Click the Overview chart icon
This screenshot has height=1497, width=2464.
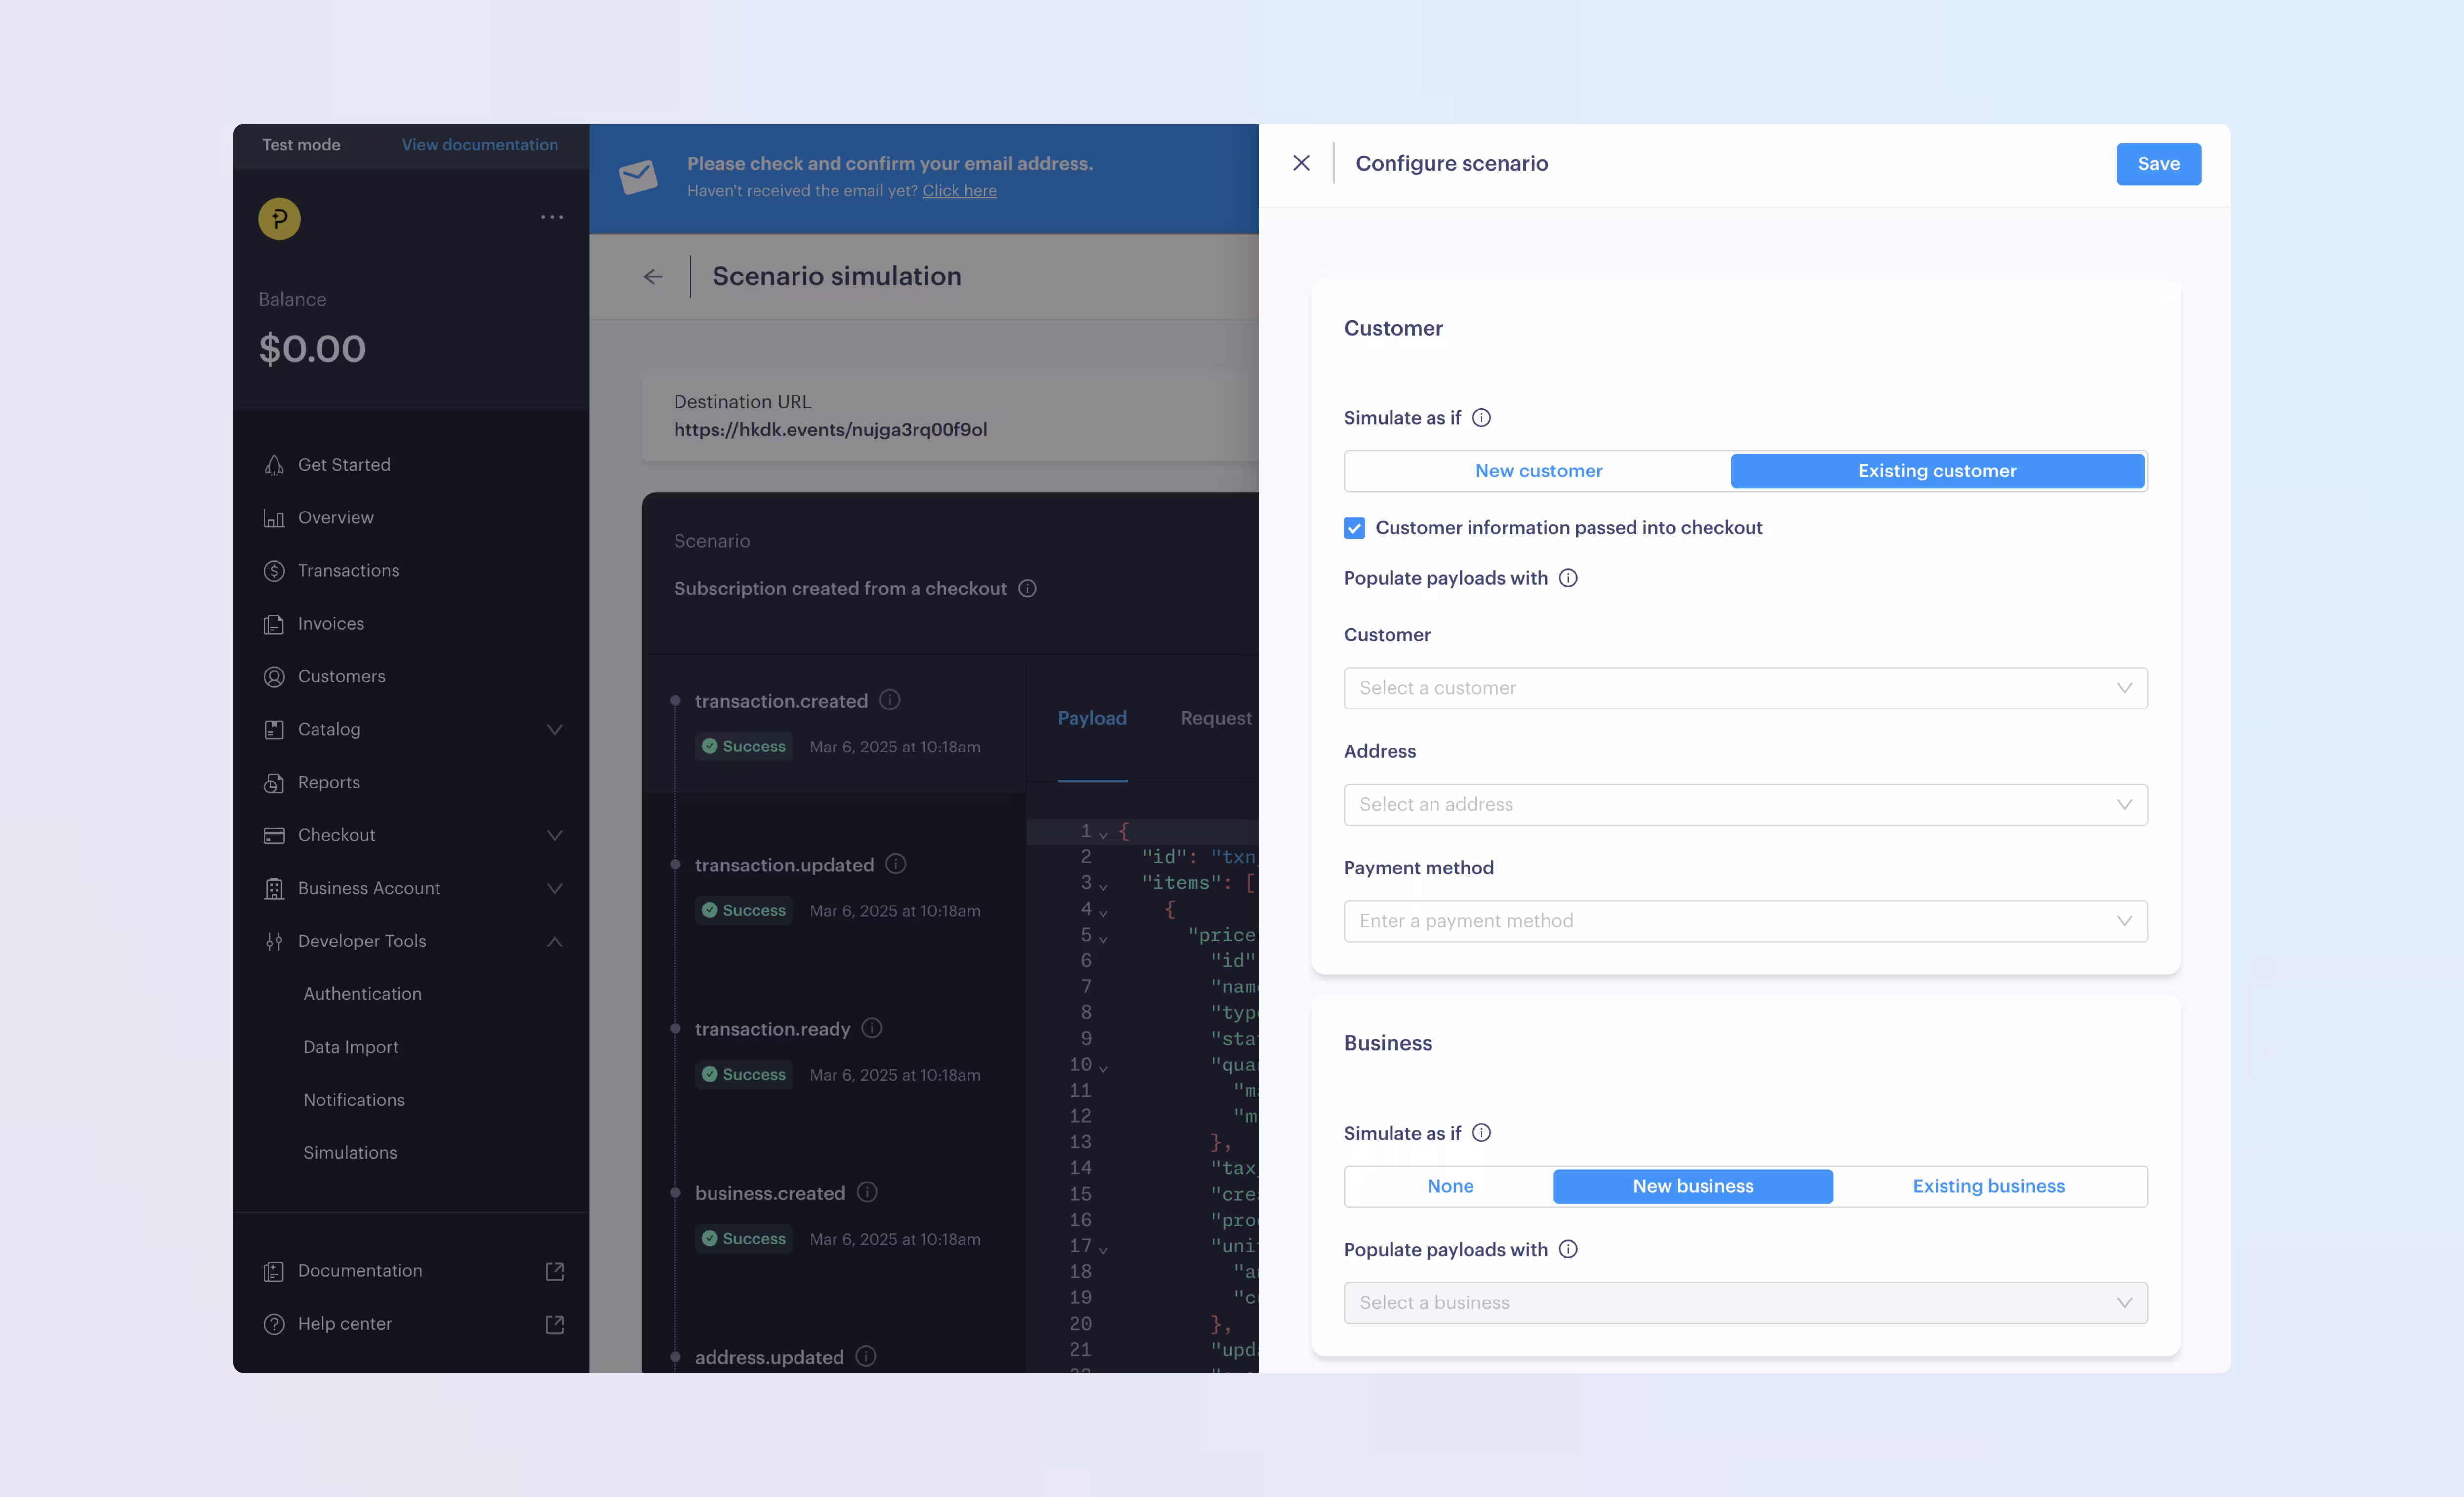[274, 518]
